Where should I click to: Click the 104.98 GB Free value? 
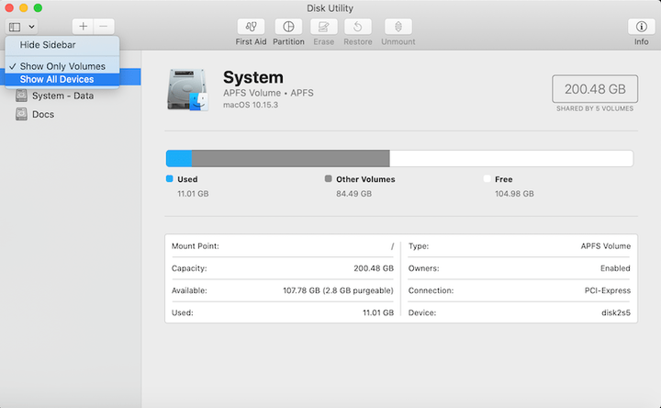click(x=514, y=194)
